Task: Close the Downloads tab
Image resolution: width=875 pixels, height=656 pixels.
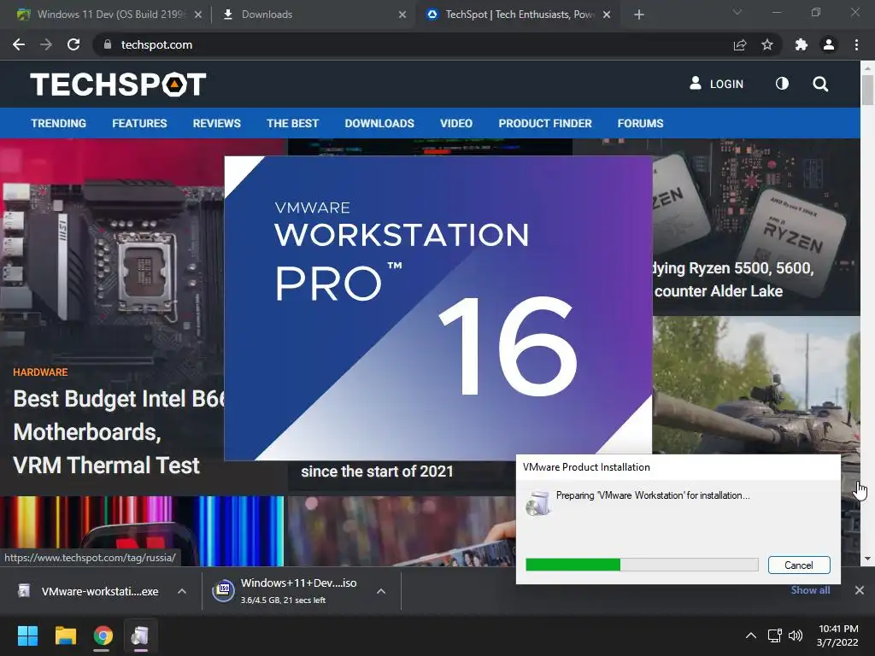Action: pyautogui.click(x=402, y=15)
